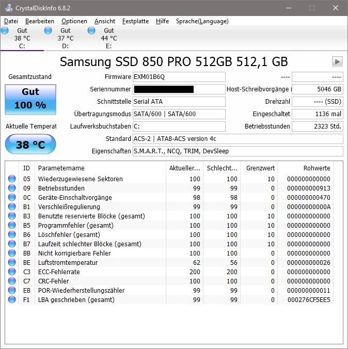Image resolution: width=348 pixels, height=349 pixels.
Task: Switch to the E: drive tab
Action: [x=109, y=38]
